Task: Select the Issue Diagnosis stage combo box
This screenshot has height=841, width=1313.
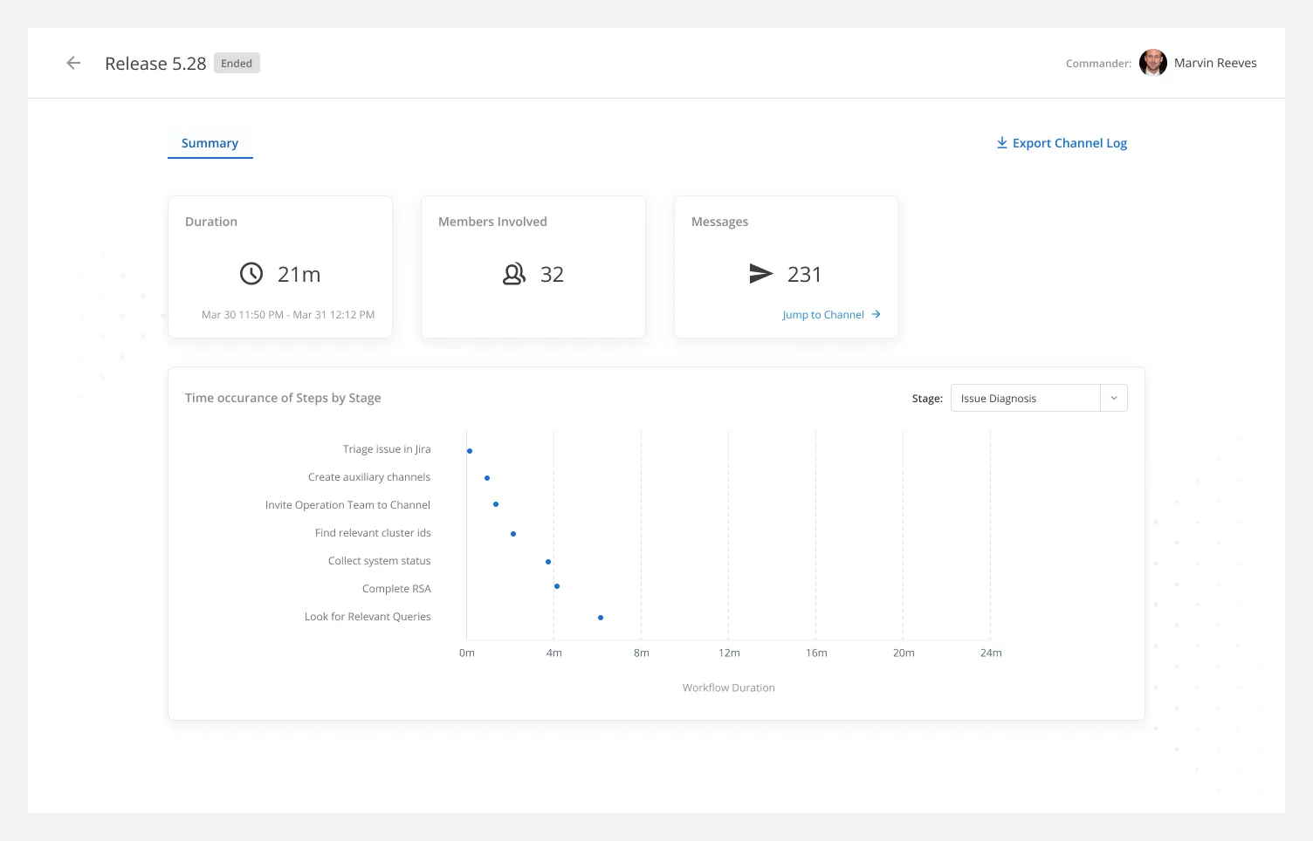Action: pyautogui.click(x=1039, y=398)
